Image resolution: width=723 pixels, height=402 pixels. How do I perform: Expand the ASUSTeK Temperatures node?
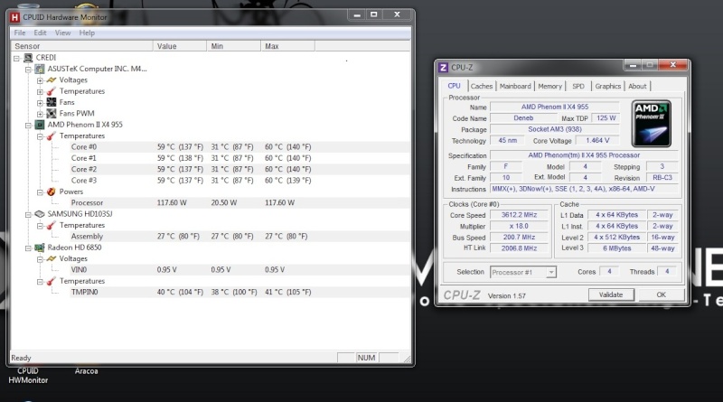coord(40,92)
